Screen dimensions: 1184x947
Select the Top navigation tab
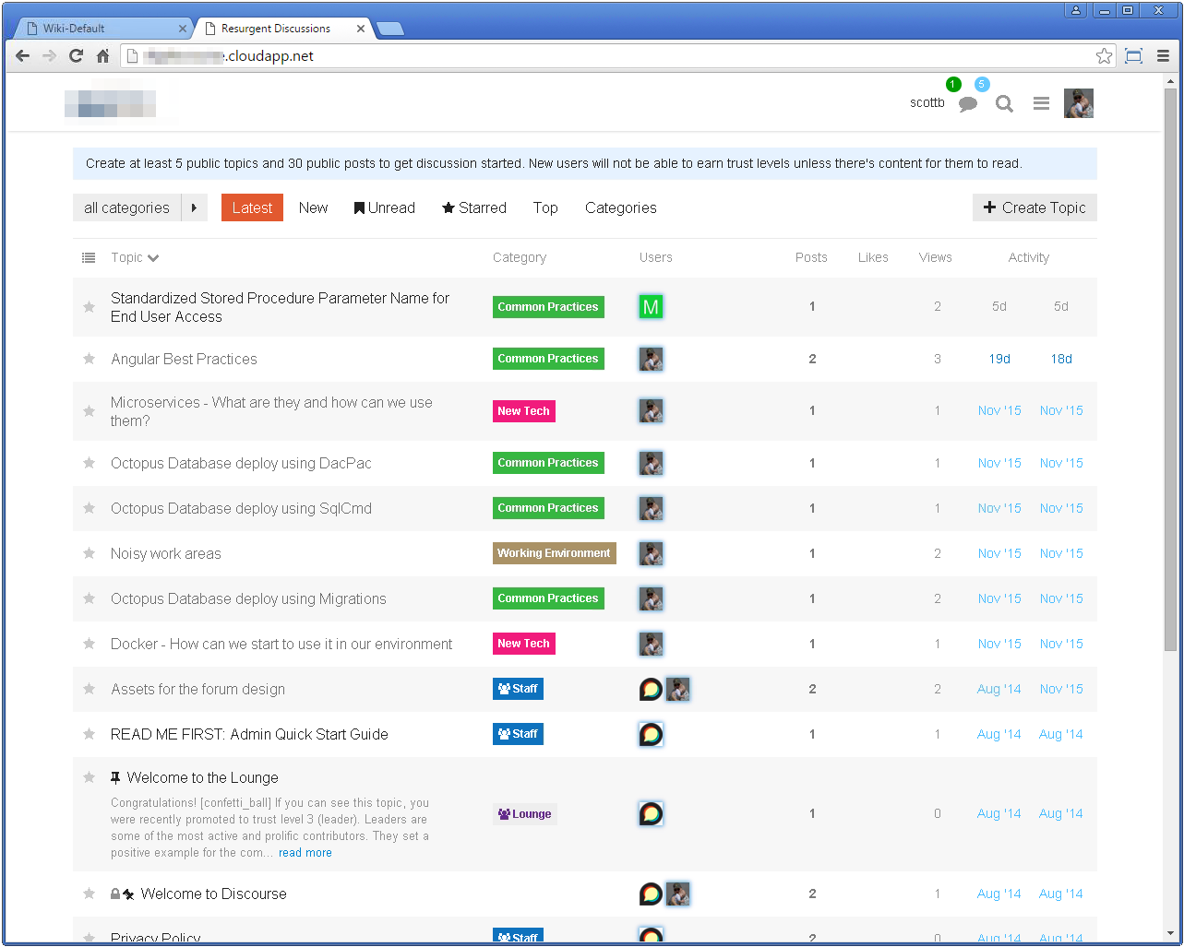545,208
